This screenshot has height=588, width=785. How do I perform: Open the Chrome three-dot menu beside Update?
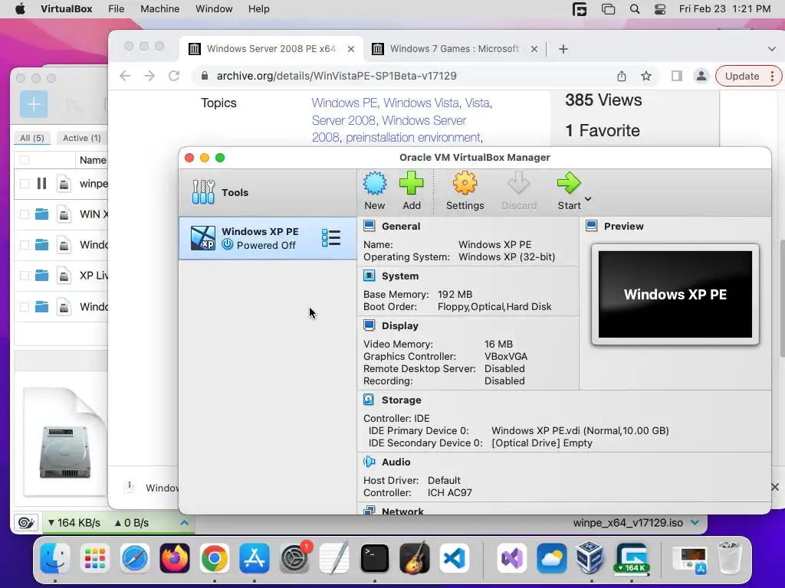[773, 76]
